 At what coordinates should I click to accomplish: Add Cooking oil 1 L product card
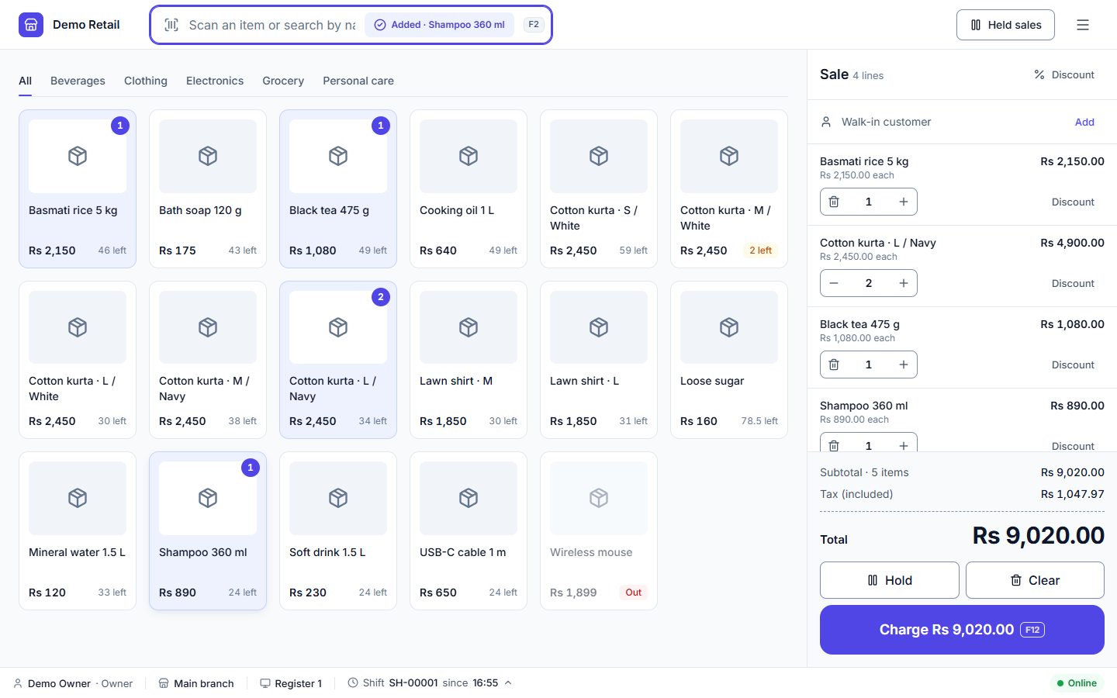(x=469, y=188)
